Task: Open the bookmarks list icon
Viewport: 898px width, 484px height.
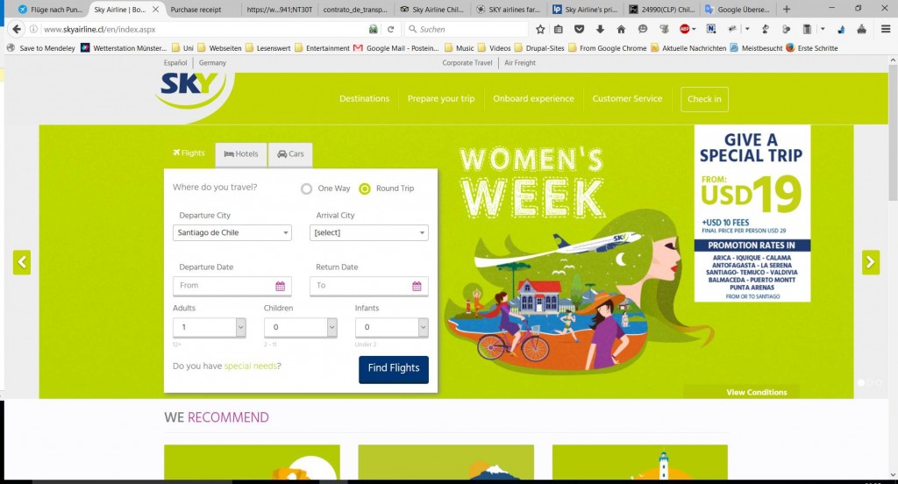Action: [559, 29]
